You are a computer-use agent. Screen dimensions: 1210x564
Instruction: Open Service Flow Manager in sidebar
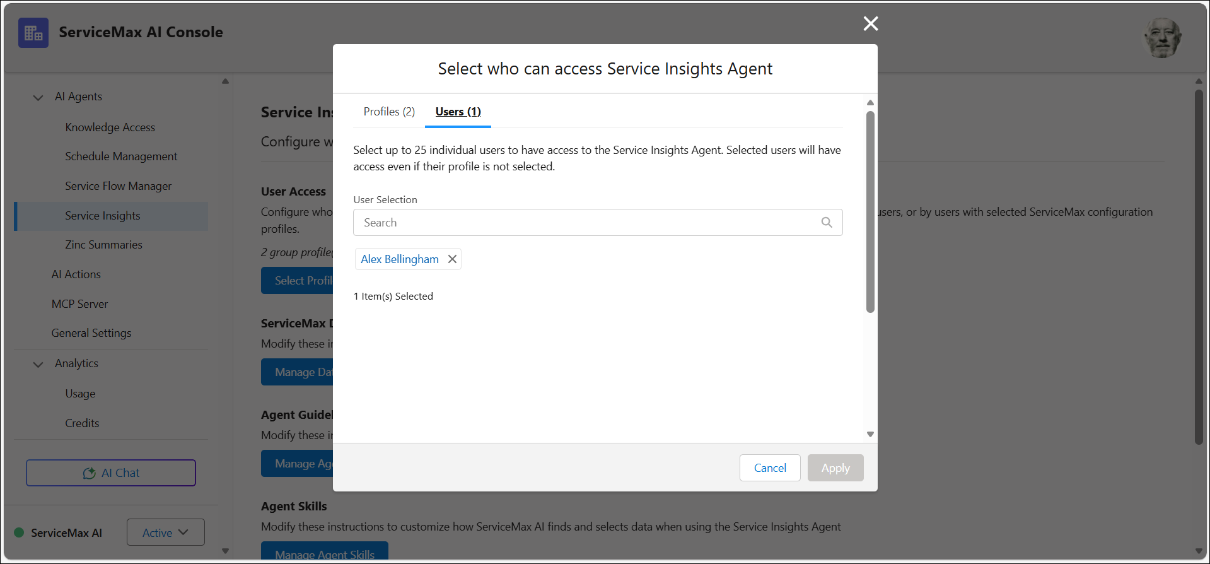point(118,186)
